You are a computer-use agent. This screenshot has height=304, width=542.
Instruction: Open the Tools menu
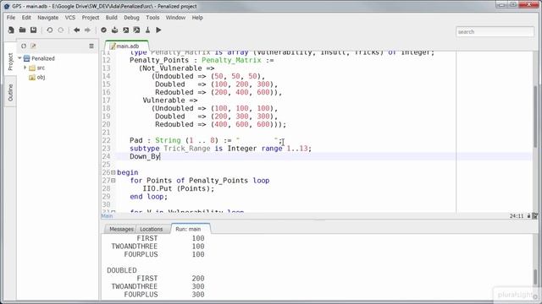(152, 18)
